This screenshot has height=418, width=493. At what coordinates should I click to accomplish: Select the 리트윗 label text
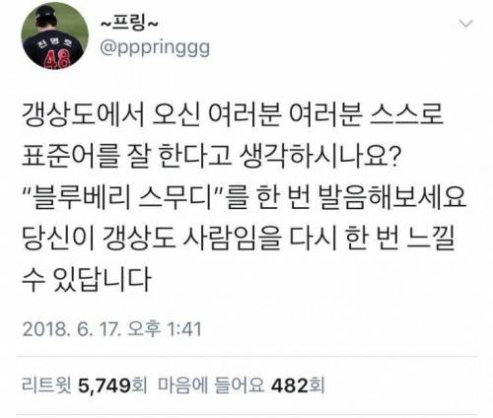[46, 385]
